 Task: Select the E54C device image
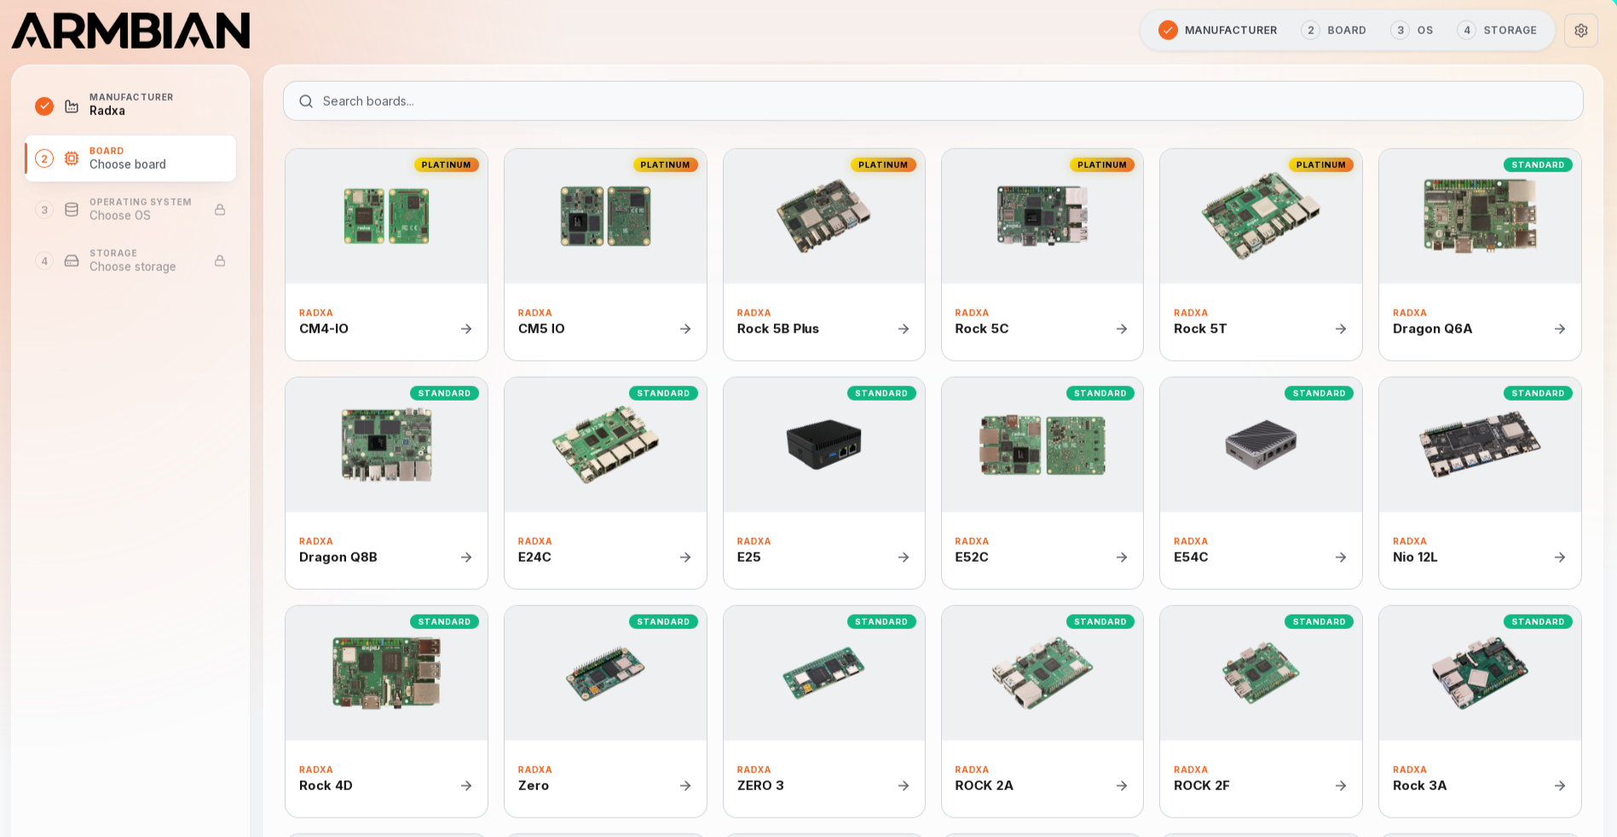pyautogui.click(x=1261, y=445)
